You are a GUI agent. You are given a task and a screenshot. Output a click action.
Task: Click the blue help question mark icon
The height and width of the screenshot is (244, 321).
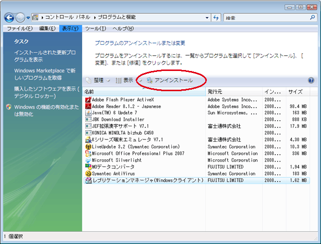[311, 80]
